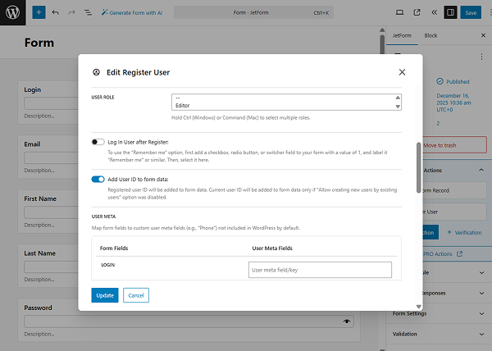Click the Cancel button

tap(136, 295)
